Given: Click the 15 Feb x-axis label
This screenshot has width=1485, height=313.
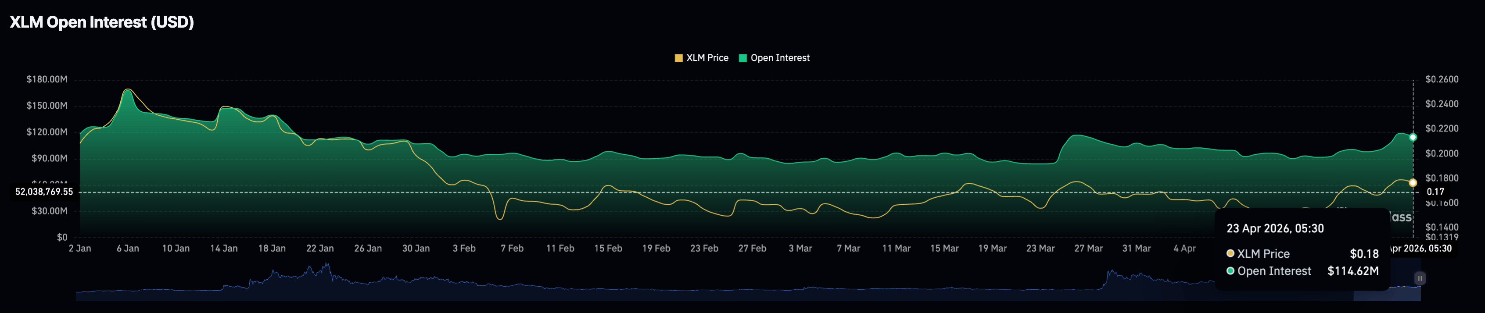Looking at the screenshot, I should tap(608, 249).
